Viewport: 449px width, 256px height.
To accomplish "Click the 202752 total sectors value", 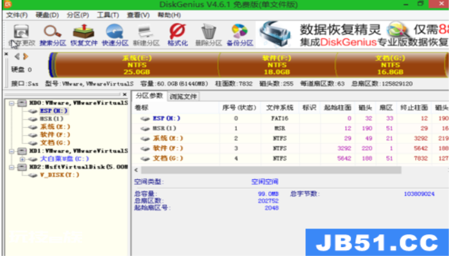I will click(268, 201).
